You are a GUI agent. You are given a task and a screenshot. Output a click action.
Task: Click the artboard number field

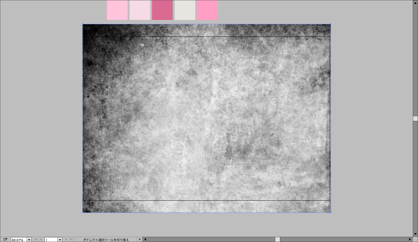click(x=51, y=240)
